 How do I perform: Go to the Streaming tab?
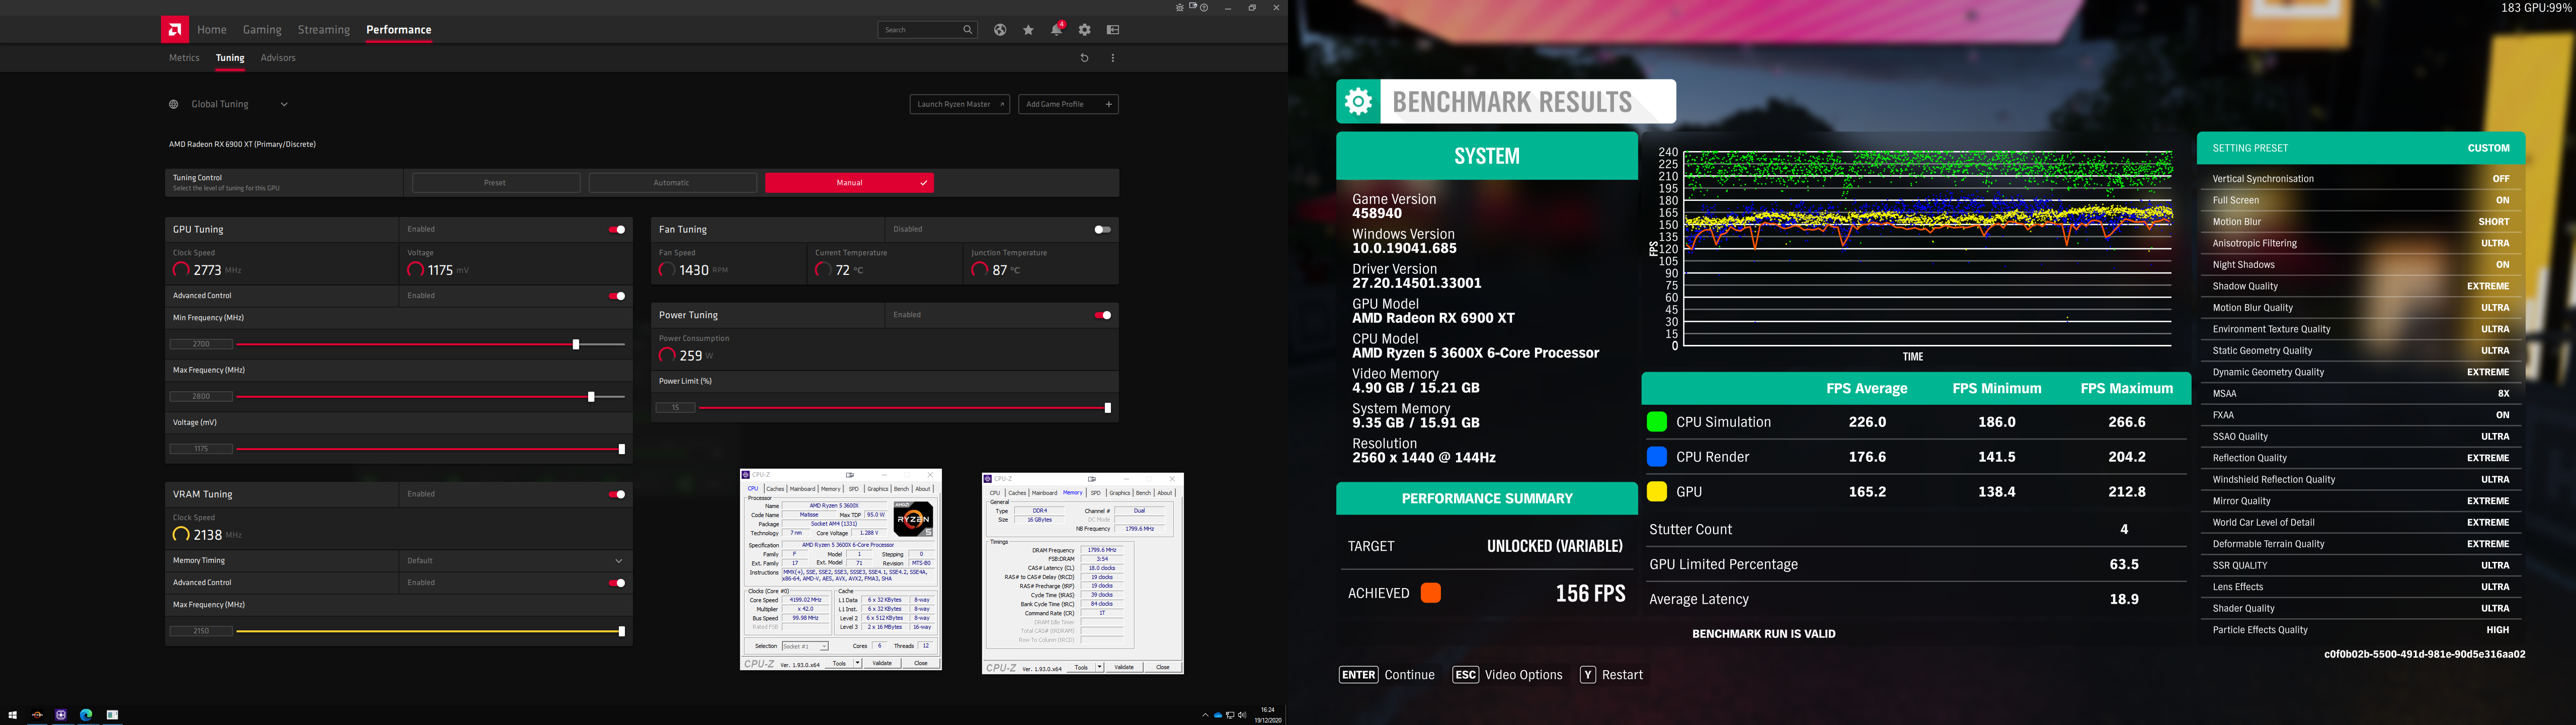click(x=324, y=30)
